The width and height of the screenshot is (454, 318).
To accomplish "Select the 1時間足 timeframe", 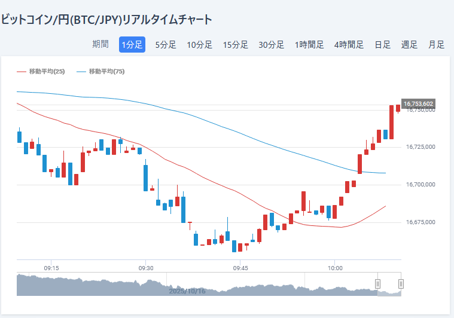I will click(x=309, y=44).
